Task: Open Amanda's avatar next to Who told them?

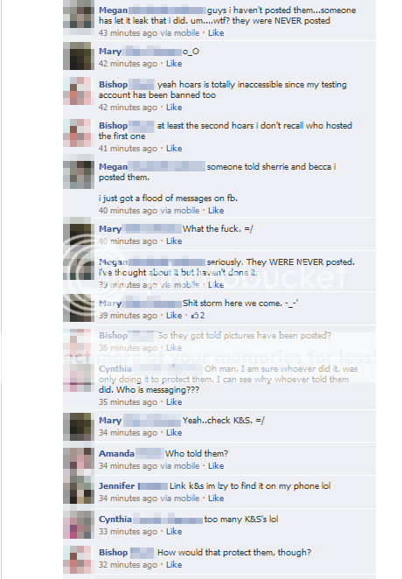Action: [x=79, y=462]
